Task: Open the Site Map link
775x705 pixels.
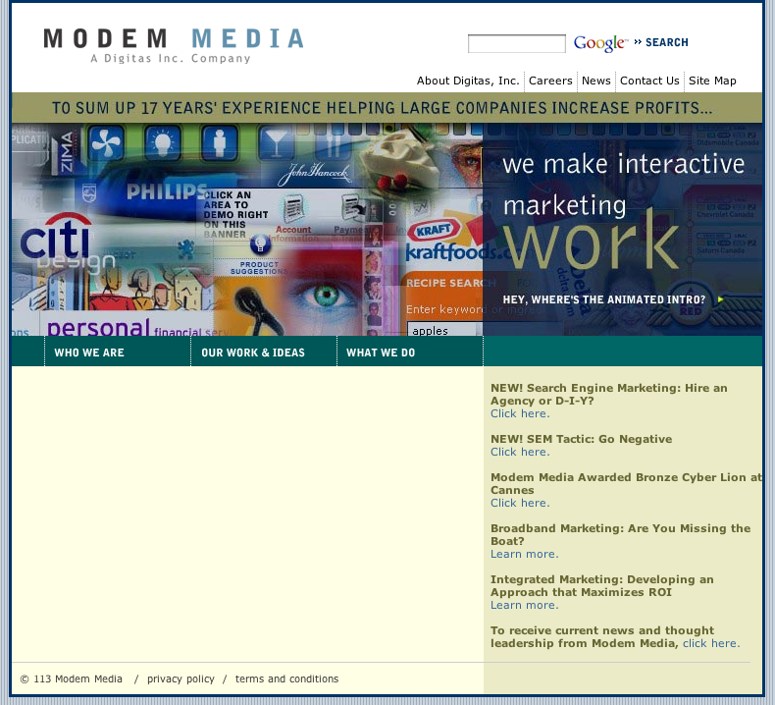Action: pos(712,81)
